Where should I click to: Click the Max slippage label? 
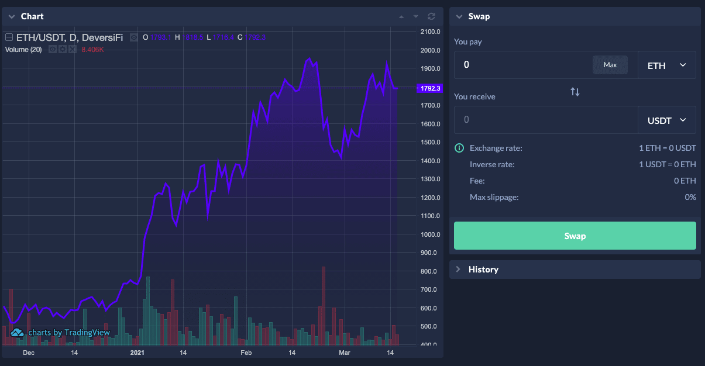point(494,197)
